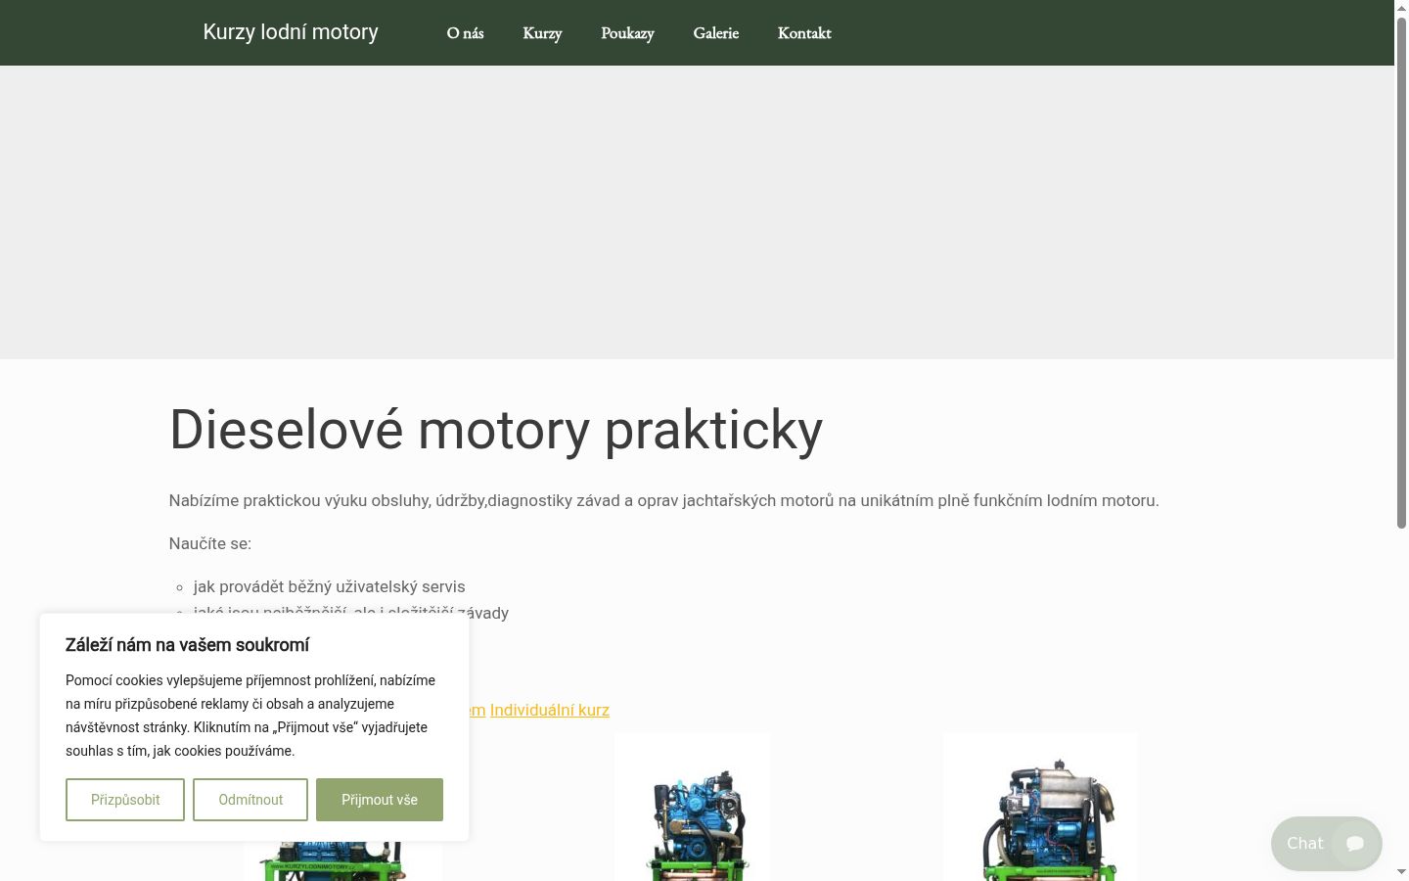This screenshot has height=881, width=1409.
Task: Open the Chat widget bubble
Action: [1326, 843]
